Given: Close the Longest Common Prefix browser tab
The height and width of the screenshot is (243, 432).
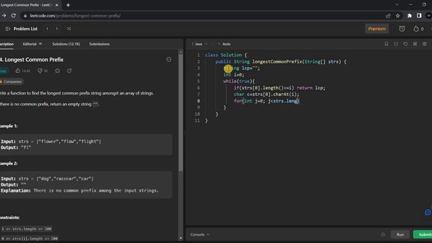Looking at the screenshot, I should 57,5.
